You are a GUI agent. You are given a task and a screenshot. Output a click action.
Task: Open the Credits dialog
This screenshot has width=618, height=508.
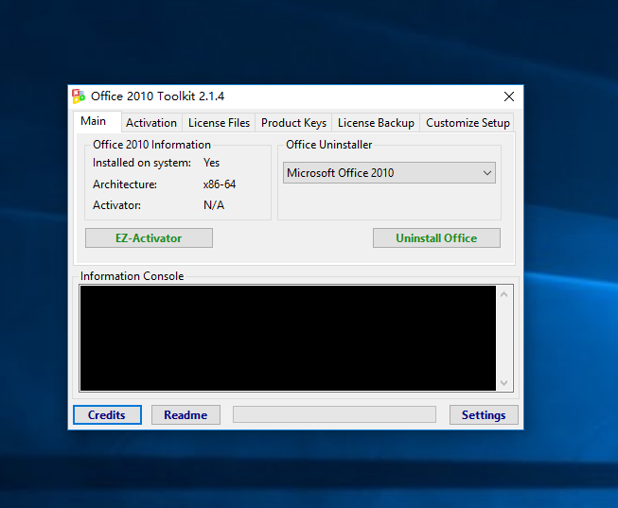pyautogui.click(x=107, y=415)
